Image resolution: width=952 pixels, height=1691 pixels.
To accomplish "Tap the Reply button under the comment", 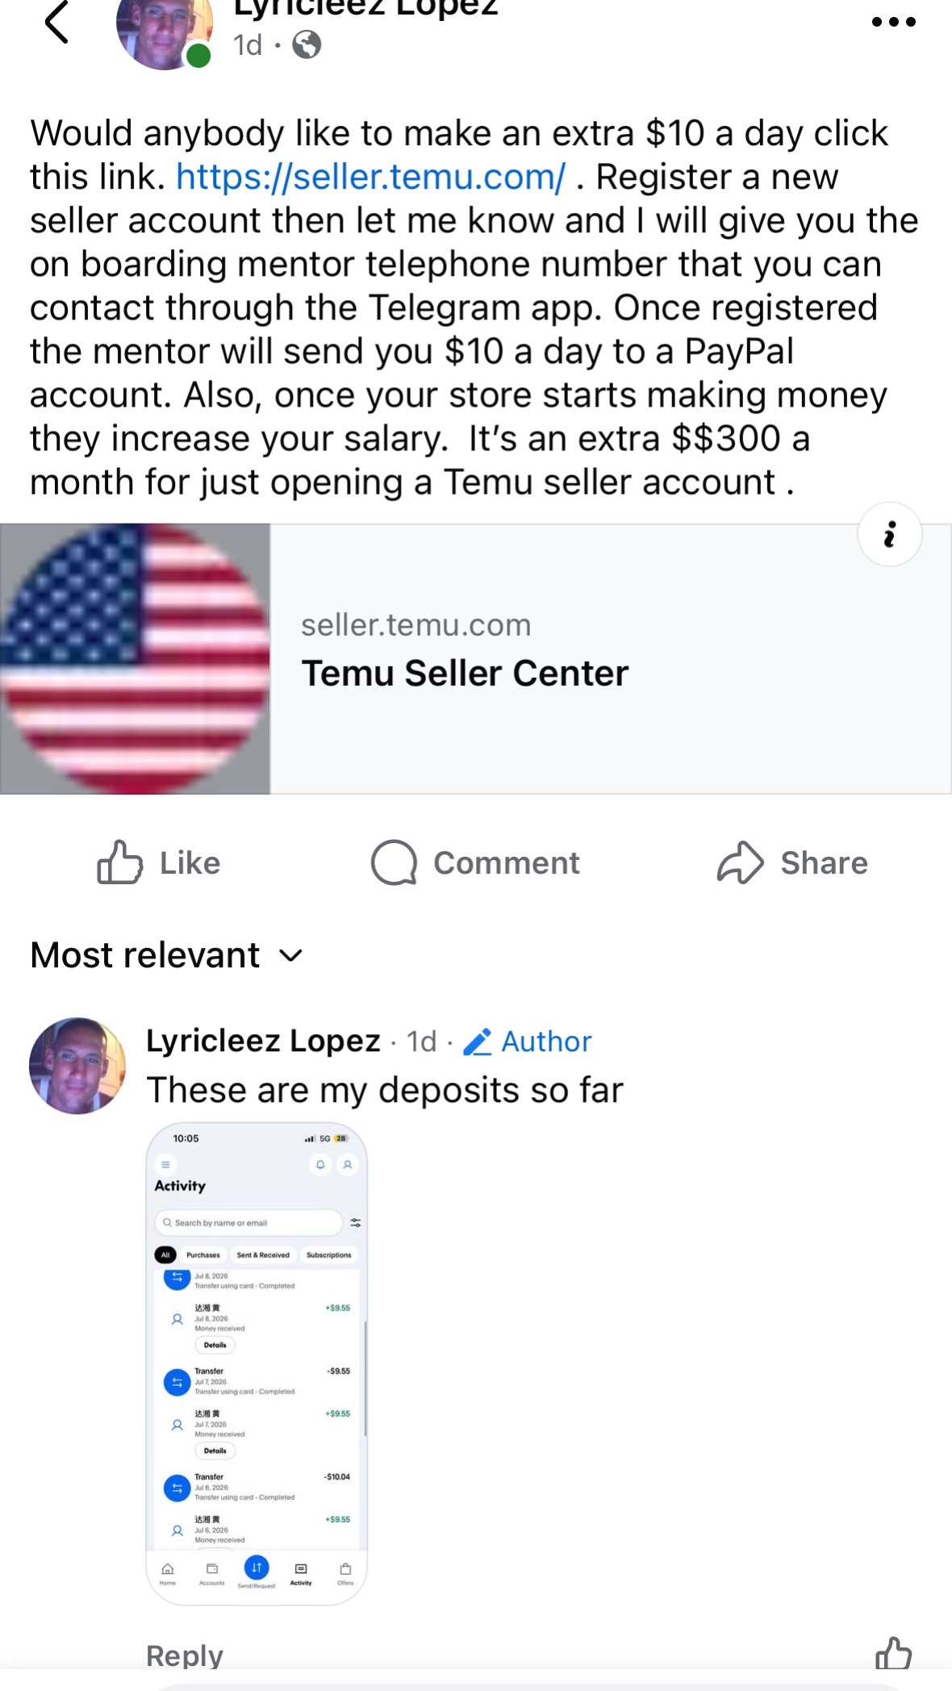I will pyautogui.click(x=185, y=1656).
